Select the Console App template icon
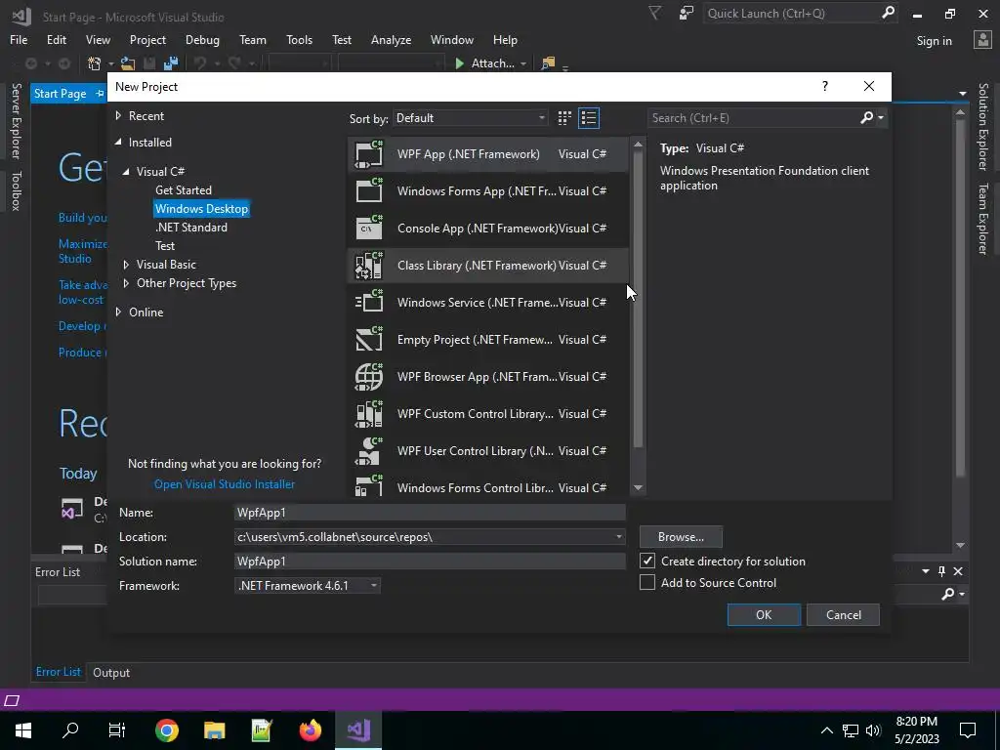The width and height of the screenshot is (1000, 750). click(x=368, y=229)
